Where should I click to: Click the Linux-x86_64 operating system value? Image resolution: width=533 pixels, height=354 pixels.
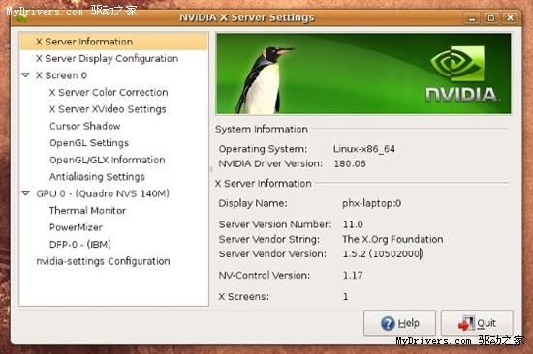point(364,149)
